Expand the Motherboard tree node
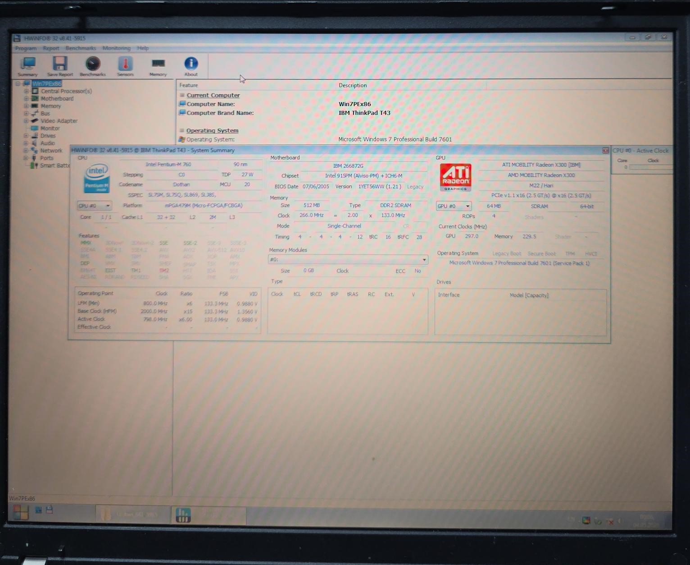 (27, 98)
